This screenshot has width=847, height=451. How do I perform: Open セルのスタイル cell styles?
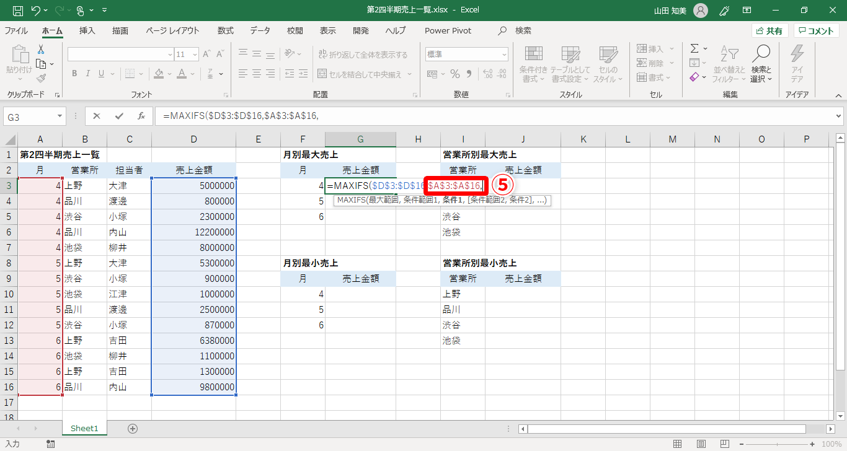pyautogui.click(x=608, y=64)
